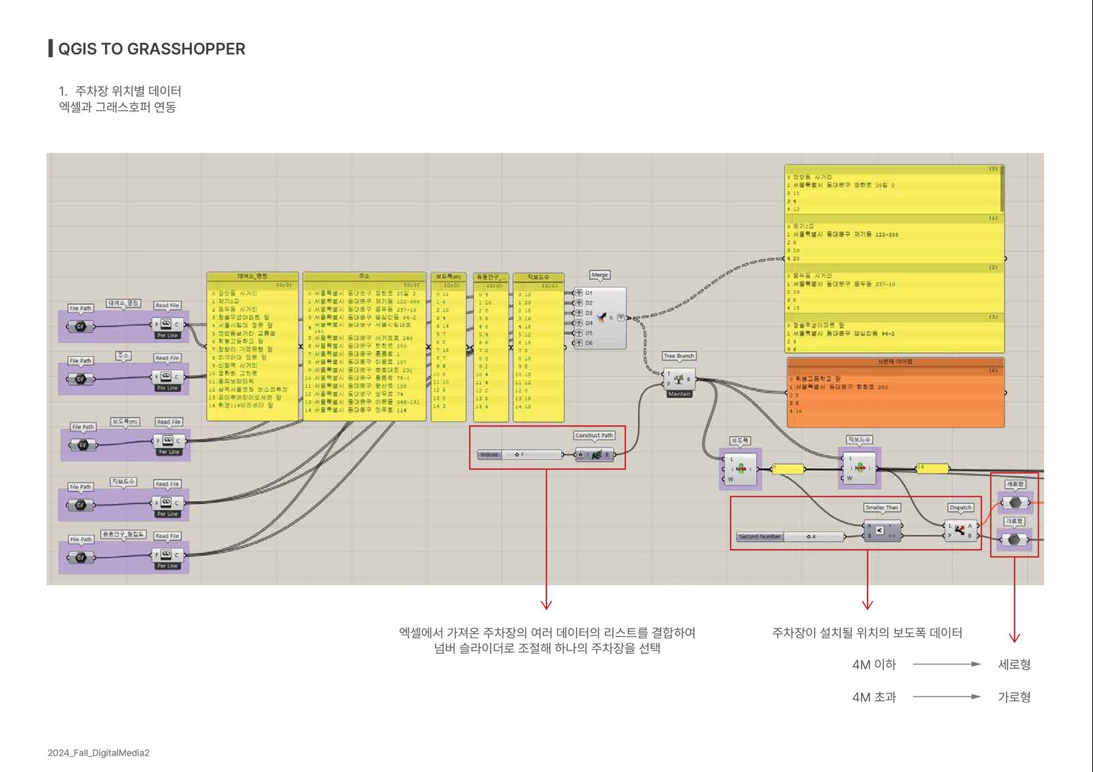
Task: Click the 'Merge' component label
Action: click(x=600, y=275)
